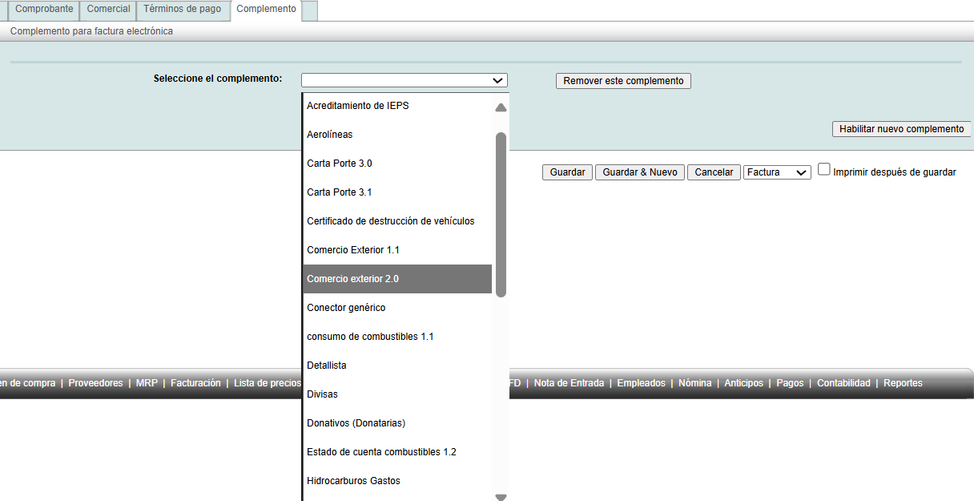Expand the complemento selection dropdown
The width and height of the screenshot is (974, 501).
pos(404,80)
